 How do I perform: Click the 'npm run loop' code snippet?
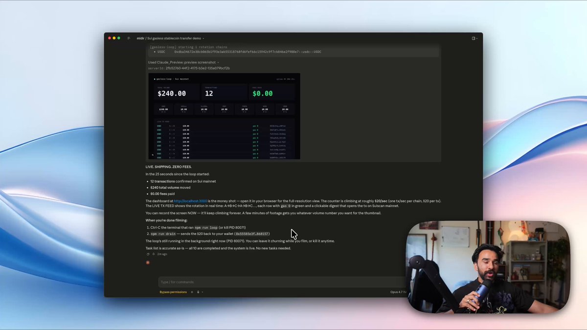point(206,228)
